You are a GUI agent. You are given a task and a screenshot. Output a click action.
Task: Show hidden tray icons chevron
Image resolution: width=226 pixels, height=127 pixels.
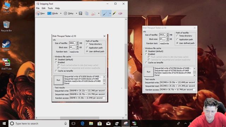pos(185,123)
